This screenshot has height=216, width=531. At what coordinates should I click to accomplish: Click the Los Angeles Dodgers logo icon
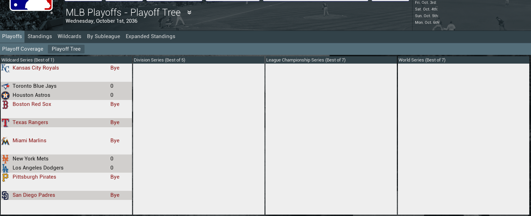tap(5, 168)
